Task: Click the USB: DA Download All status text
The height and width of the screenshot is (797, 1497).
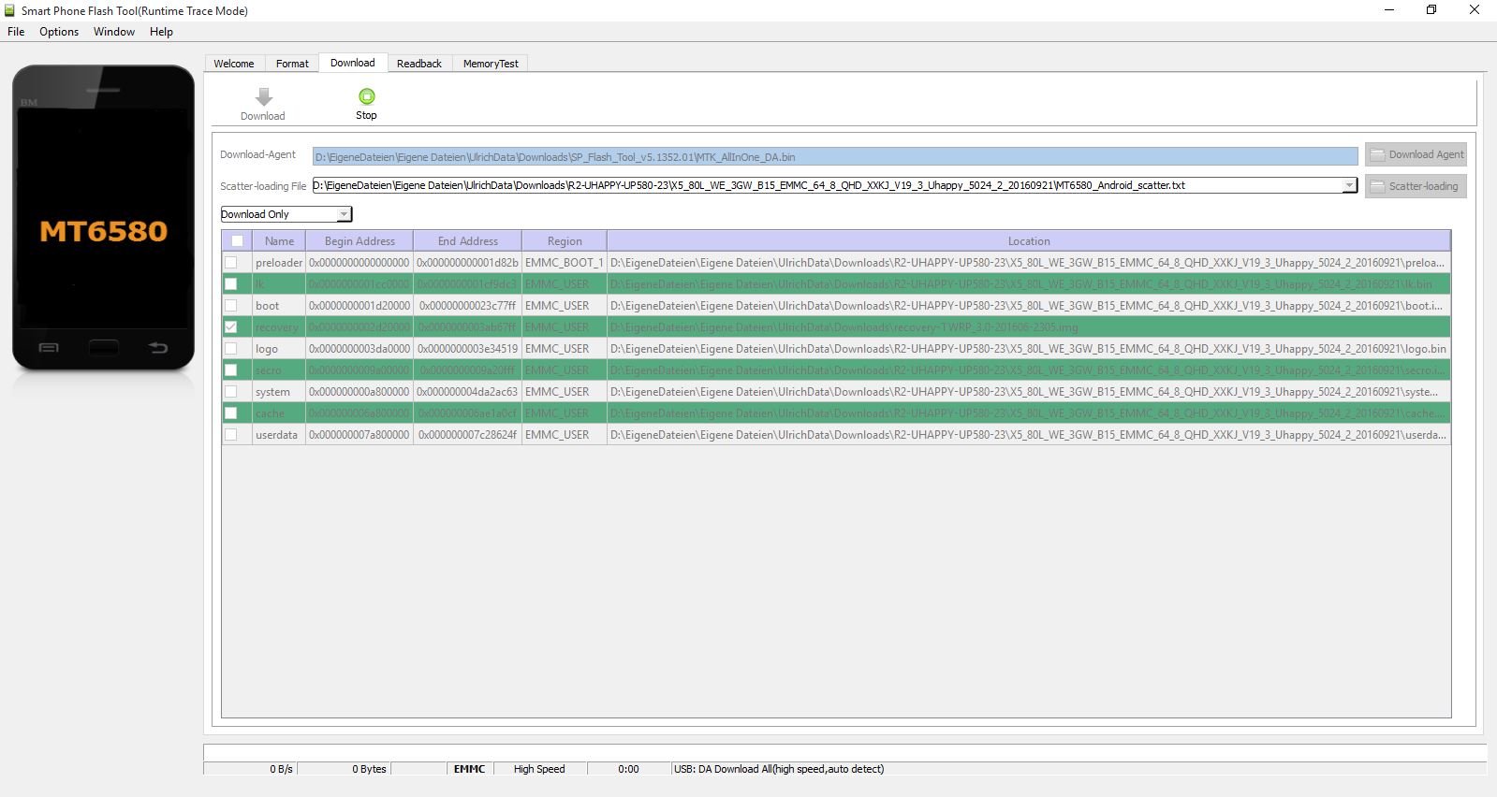Action: [778, 769]
